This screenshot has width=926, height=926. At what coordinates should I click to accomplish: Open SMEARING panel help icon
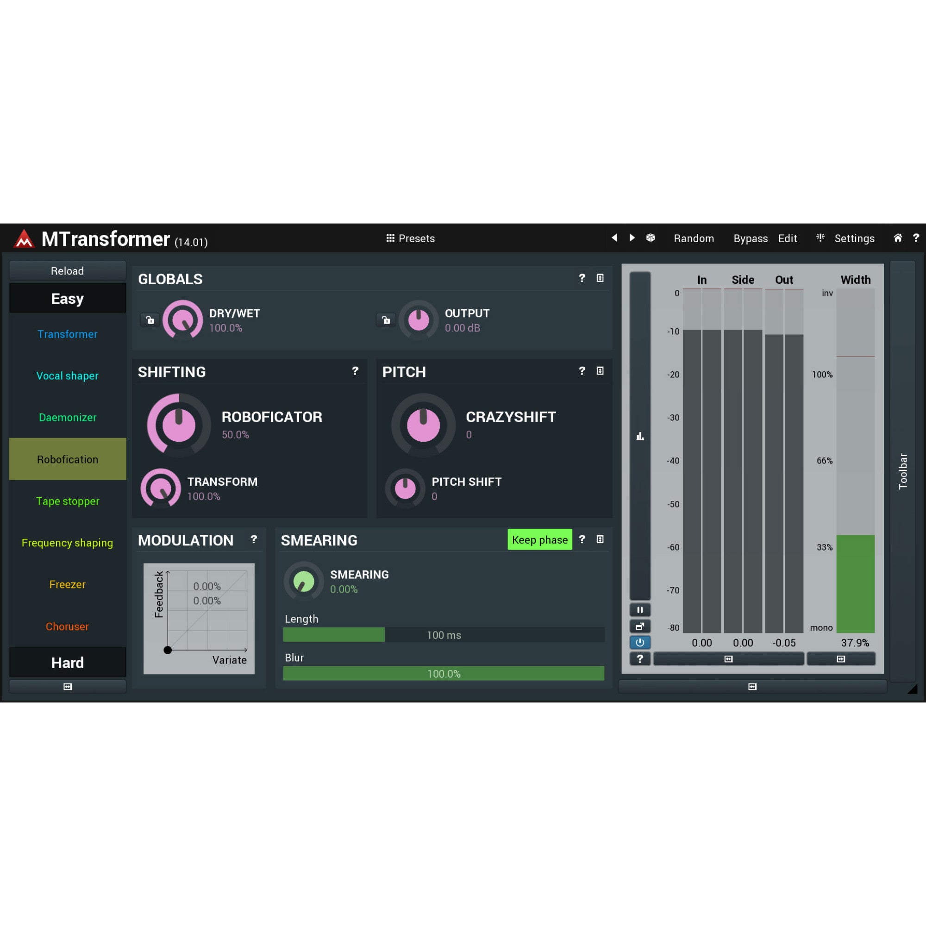tap(582, 540)
